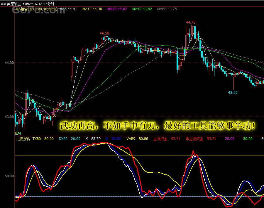The width and height of the screenshot is (264, 208).
Task: Select the MA20 44.07 legend label
Action: coord(117,9)
